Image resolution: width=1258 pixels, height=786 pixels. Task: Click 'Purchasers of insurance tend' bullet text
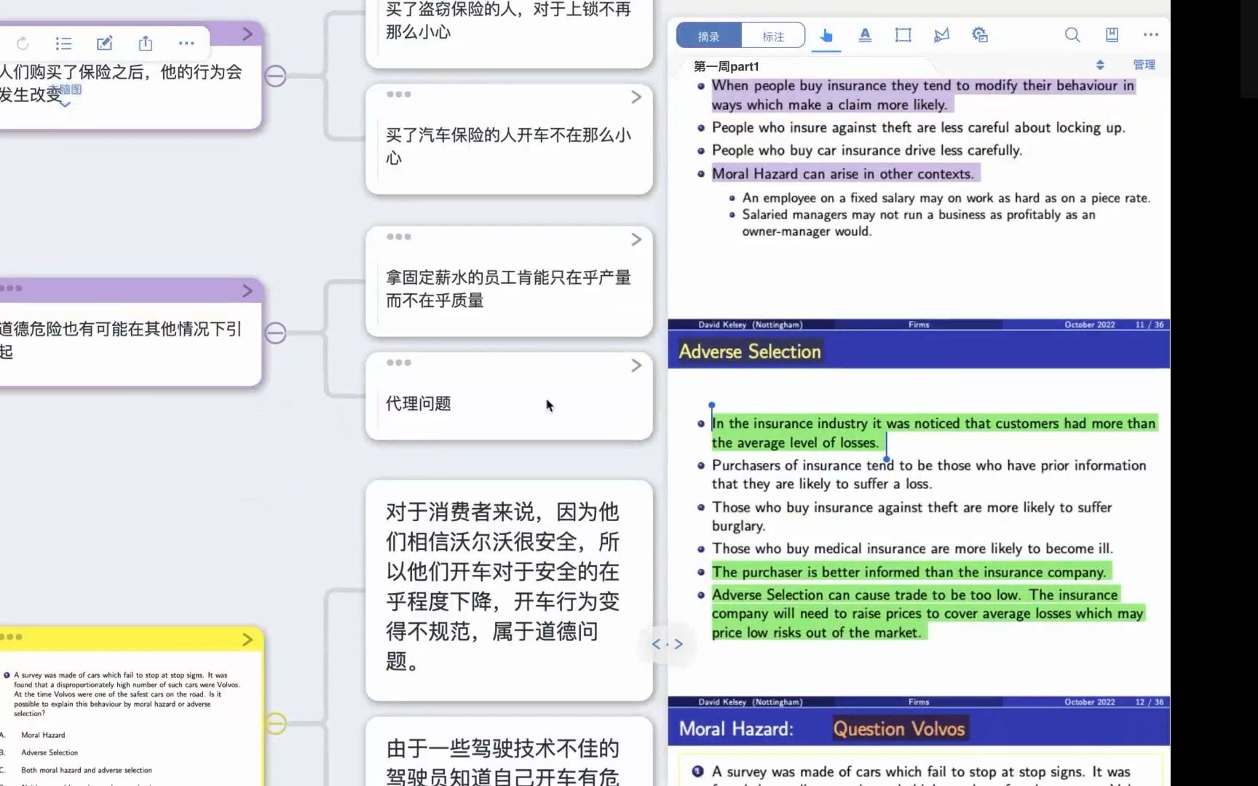[x=929, y=475]
